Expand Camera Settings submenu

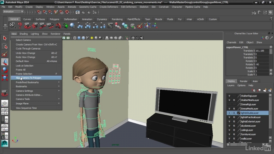pos(36,91)
